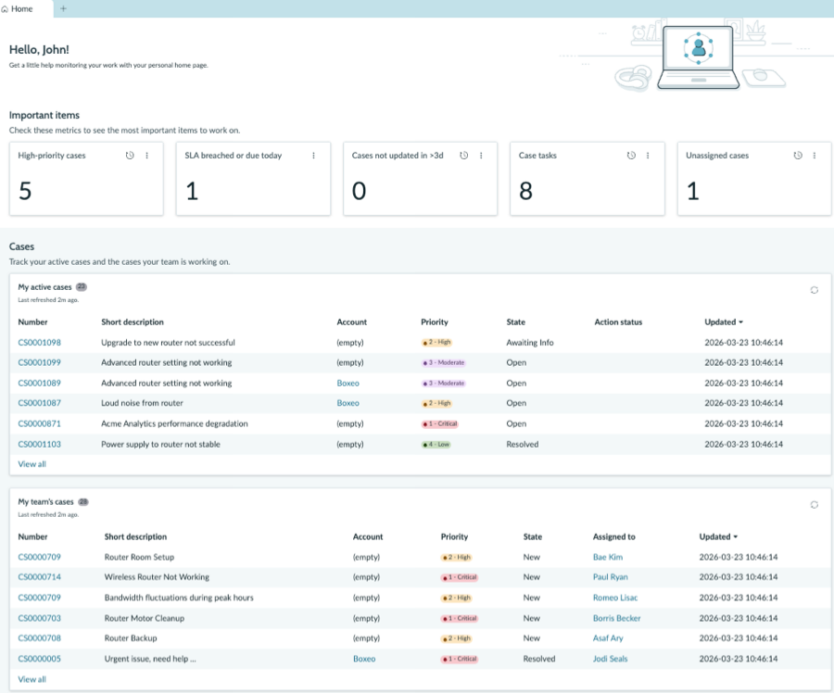The image size is (834, 693).
Task: Click "Wireless Router Not Working" description
Action: pos(157,576)
